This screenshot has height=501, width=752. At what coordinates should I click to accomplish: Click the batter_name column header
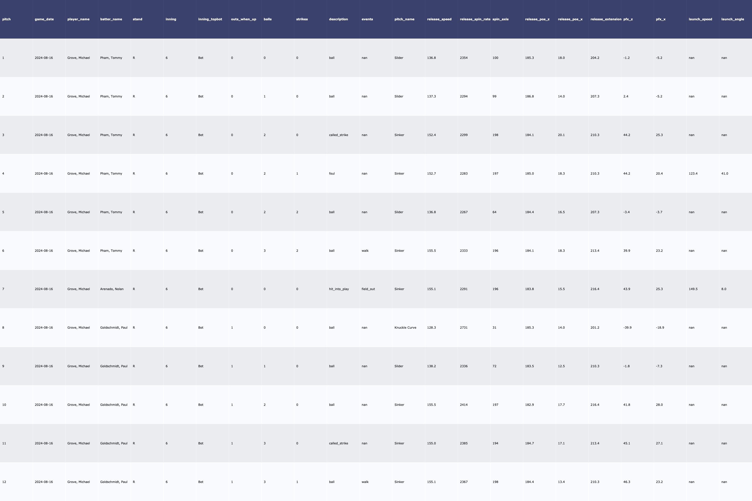point(111,19)
